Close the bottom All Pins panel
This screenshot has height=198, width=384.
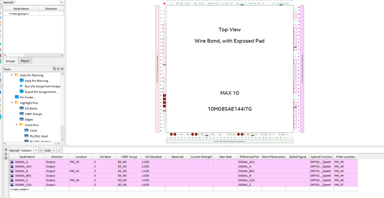tap(6, 150)
